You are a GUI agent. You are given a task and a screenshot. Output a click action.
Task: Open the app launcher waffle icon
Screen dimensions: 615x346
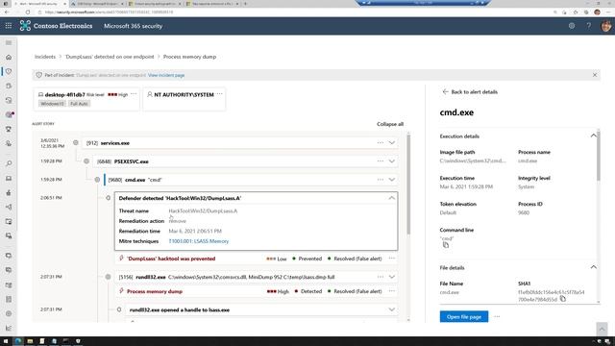9,26
